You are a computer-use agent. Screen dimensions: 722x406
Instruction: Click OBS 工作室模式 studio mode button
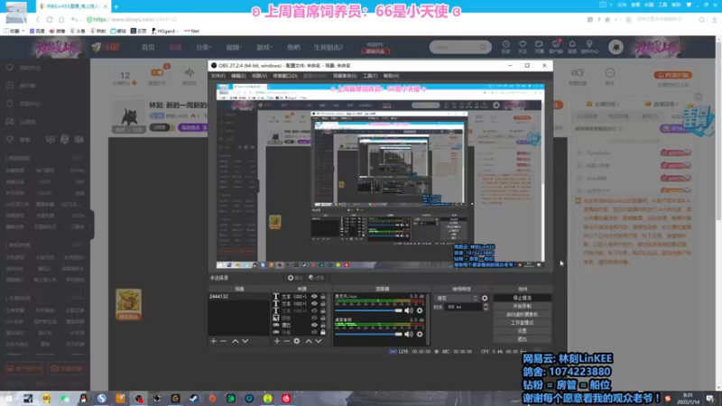pyautogui.click(x=523, y=323)
